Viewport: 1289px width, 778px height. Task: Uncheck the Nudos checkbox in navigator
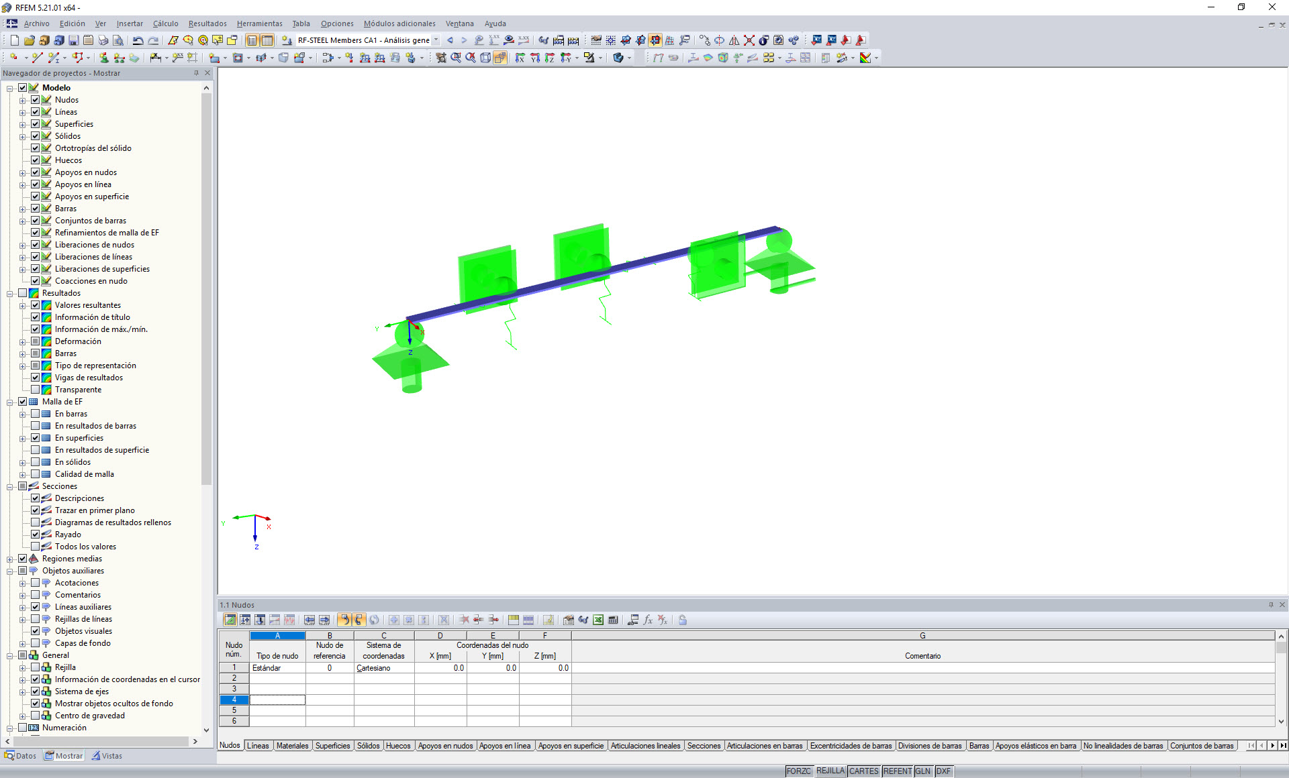pyautogui.click(x=35, y=100)
